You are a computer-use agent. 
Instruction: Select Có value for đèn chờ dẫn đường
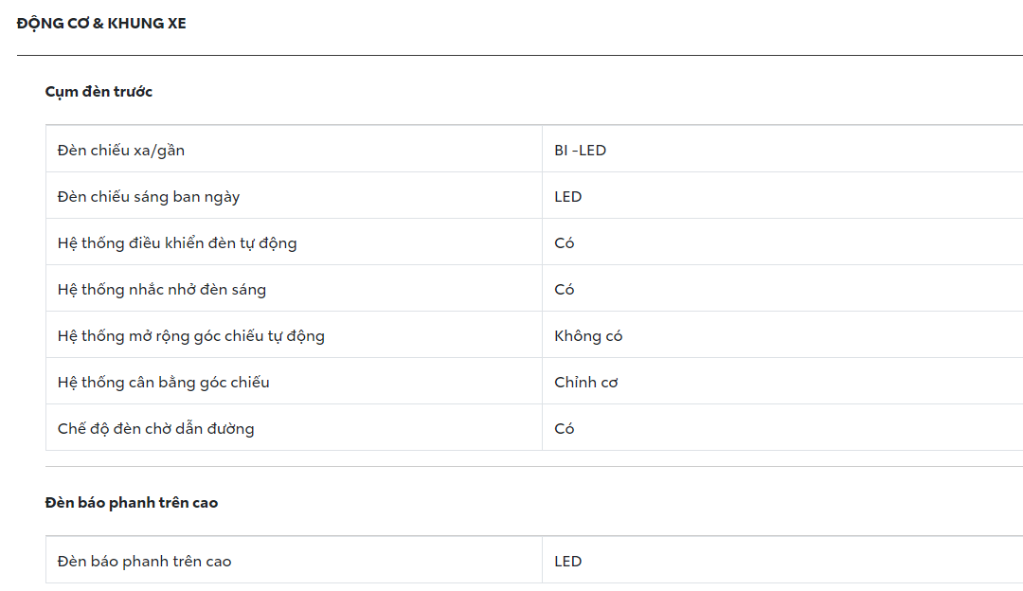point(564,428)
